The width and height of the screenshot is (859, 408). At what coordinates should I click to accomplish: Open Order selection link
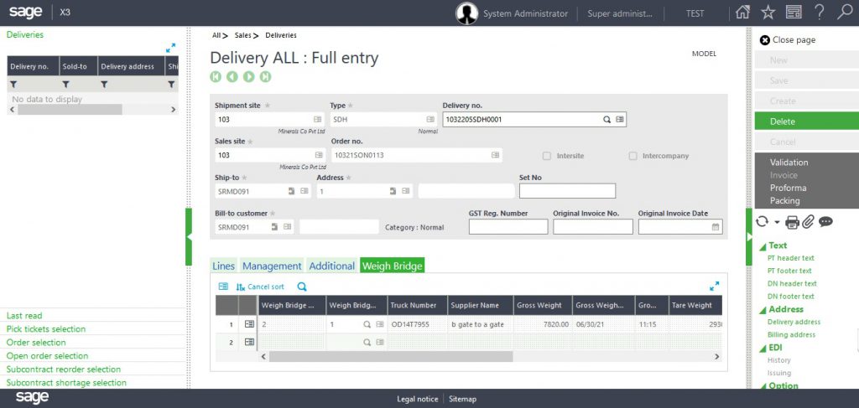[x=36, y=343]
